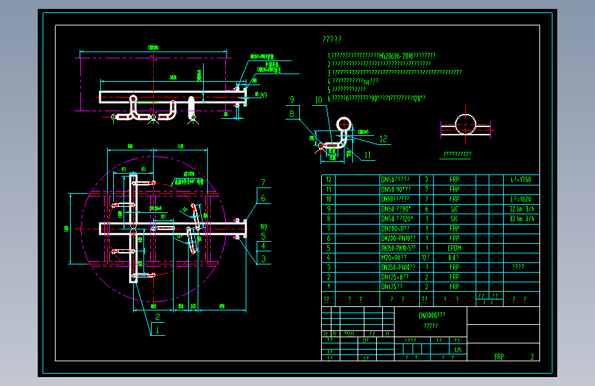Click the DN250-PN10×5 gasket specification cell
Screen dimensions: 595x386
pos(399,248)
